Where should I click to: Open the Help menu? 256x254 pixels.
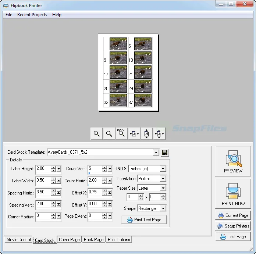(x=57, y=15)
